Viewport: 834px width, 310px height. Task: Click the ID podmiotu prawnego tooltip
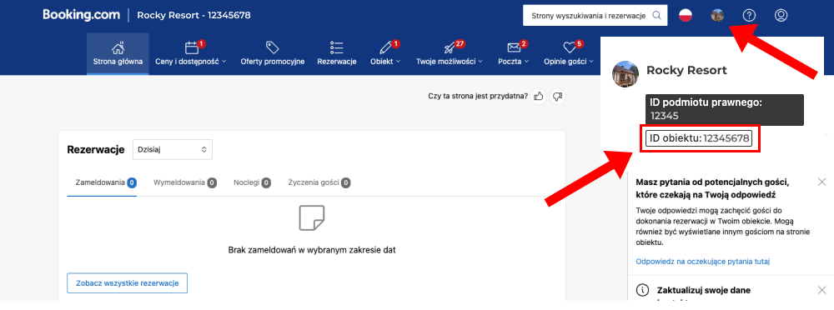725,110
